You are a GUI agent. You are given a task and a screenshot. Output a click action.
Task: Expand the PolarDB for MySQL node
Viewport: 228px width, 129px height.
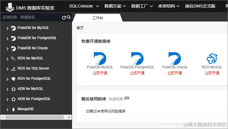pyautogui.click(x=7, y=28)
